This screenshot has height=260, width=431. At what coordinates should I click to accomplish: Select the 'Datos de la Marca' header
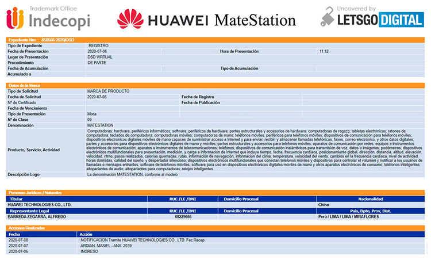[x=215, y=85]
